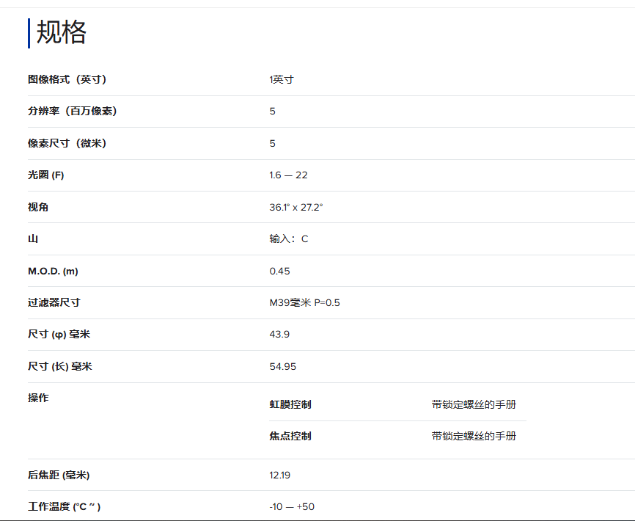Select the 光圈 (F) row label
The height and width of the screenshot is (521, 635).
click(46, 175)
